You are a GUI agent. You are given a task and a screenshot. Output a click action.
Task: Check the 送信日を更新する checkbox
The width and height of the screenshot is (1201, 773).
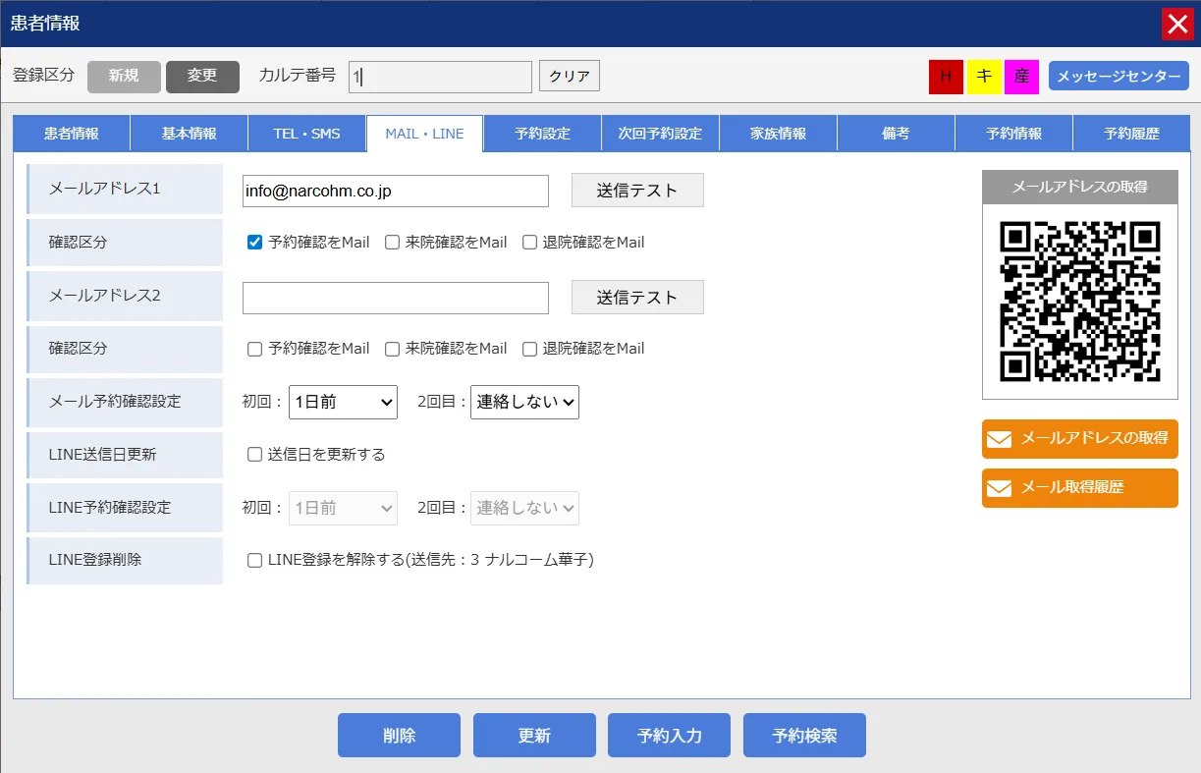point(255,455)
